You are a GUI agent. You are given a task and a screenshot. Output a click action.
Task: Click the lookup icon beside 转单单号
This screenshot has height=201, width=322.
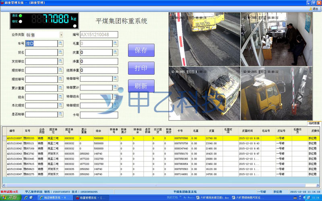click(x=115, y=79)
